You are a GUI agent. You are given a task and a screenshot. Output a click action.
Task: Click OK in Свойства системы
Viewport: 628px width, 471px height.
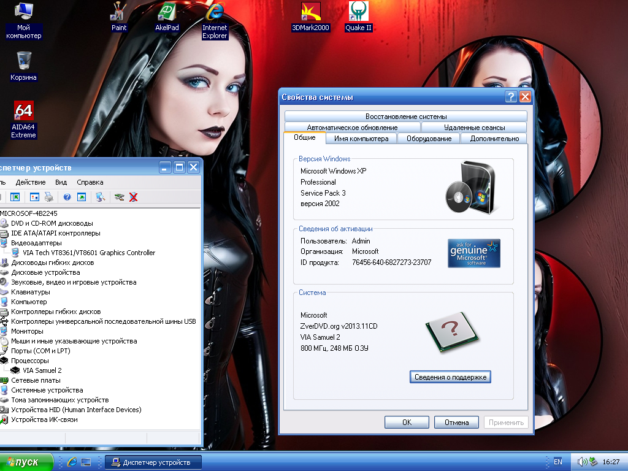pyautogui.click(x=407, y=422)
